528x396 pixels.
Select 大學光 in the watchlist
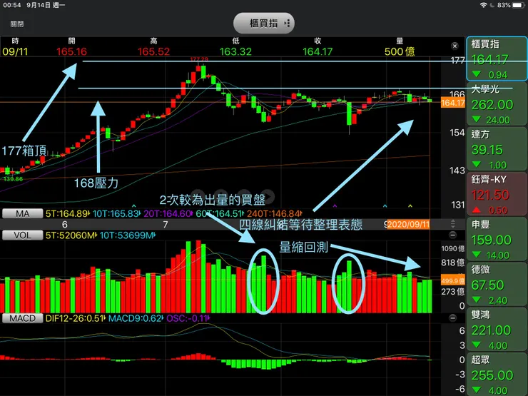click(x=497, y=104)
